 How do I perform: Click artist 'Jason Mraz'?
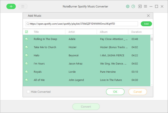tap(76, 64)
